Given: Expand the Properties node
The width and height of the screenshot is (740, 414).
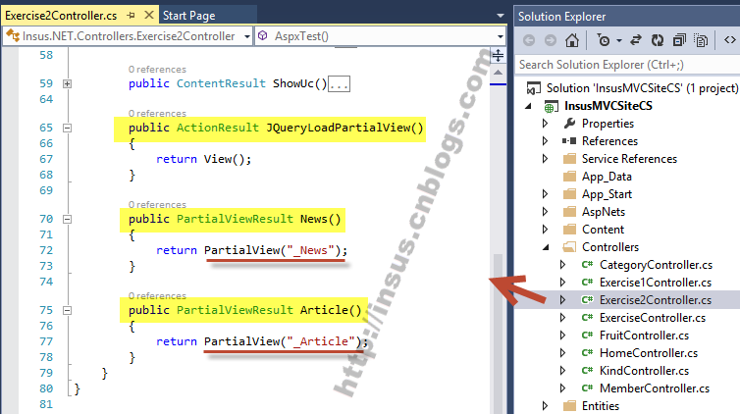Looking at the screenshot, I should (x=545, y=124).
